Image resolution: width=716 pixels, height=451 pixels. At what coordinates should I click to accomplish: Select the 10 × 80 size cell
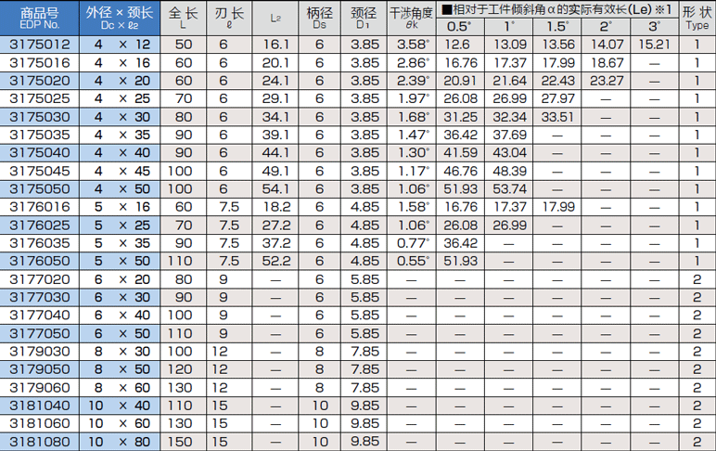120,442
